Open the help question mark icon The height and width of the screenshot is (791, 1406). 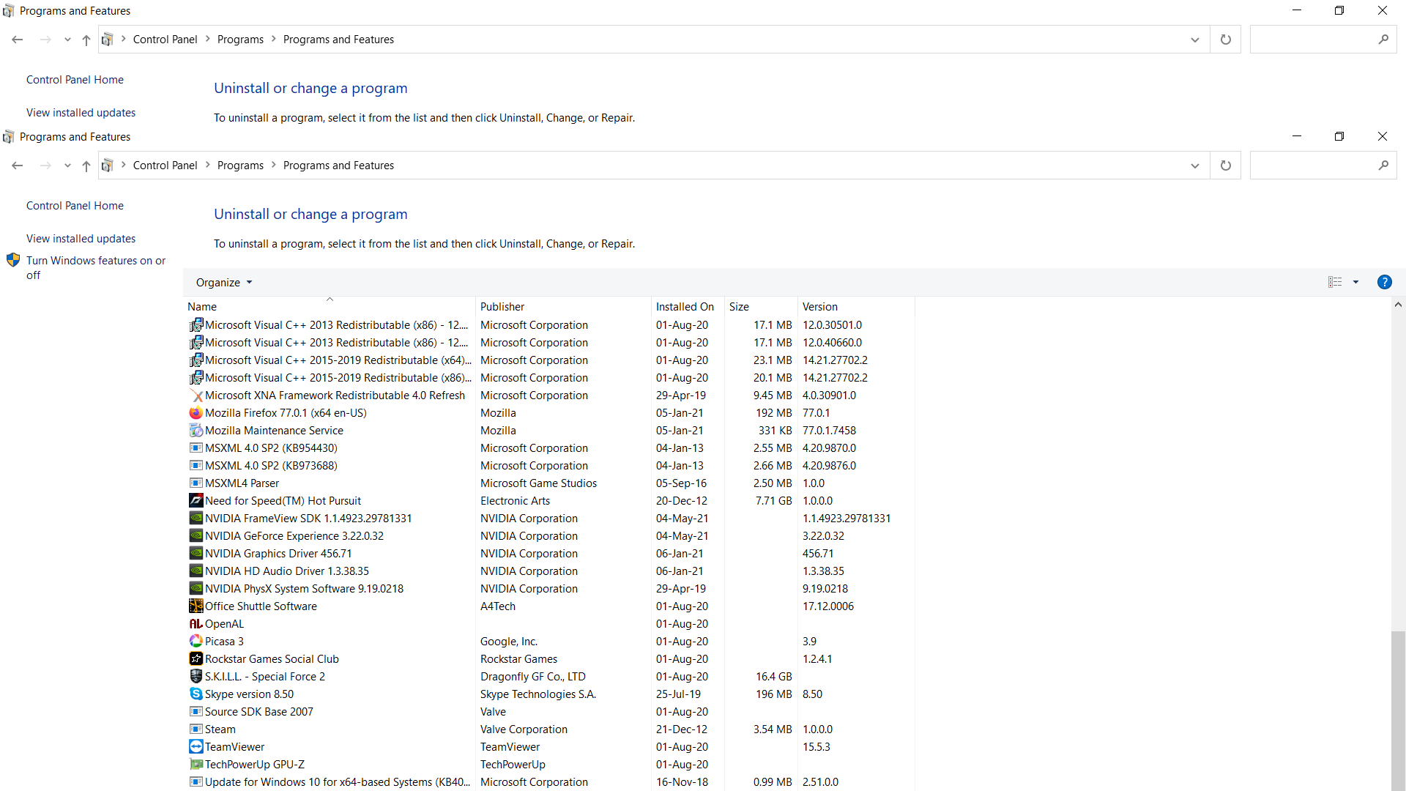[x=1384, y=282]
